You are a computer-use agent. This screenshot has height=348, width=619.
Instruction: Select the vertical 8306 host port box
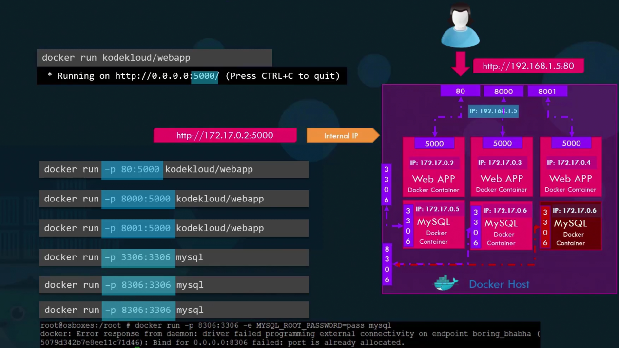tap(387, 264)
